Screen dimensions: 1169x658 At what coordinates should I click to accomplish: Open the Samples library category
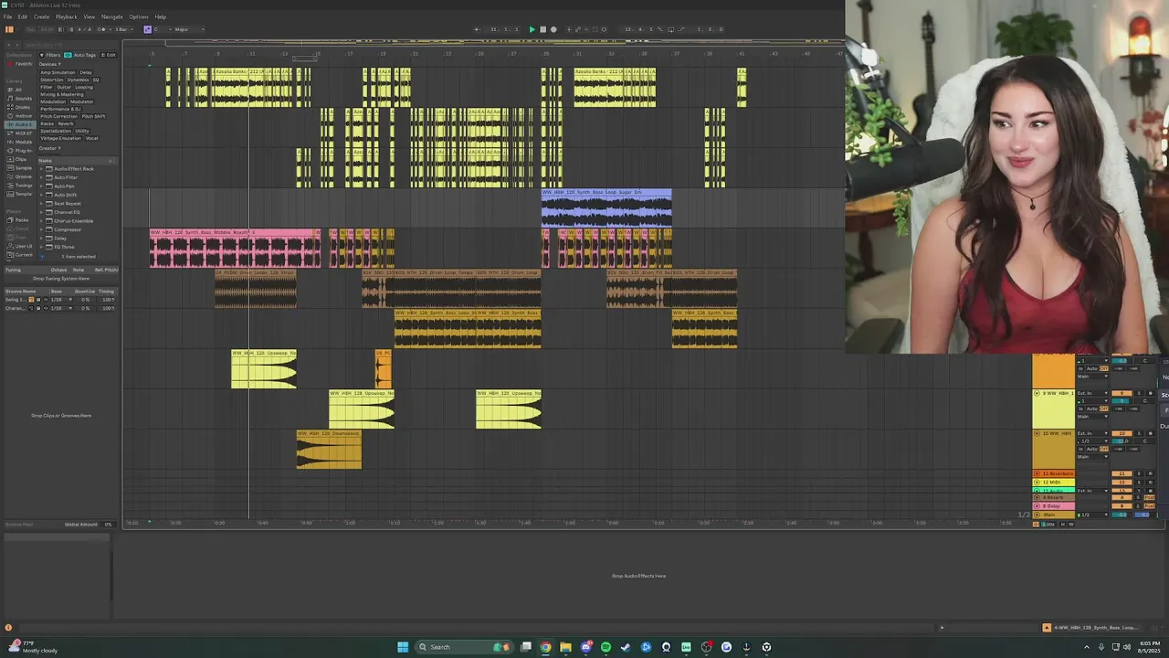tap(19, 168)
